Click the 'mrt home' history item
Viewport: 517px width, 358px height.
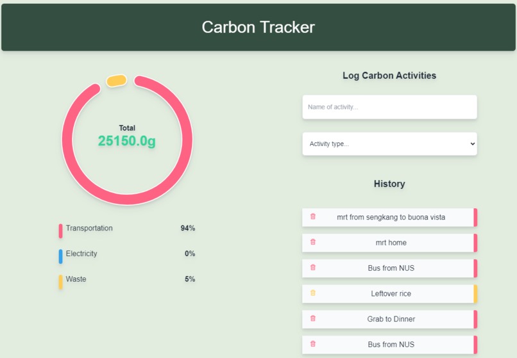[x=389, y=243]
